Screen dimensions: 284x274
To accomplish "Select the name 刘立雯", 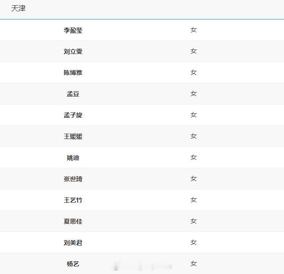I will point(73,51).
